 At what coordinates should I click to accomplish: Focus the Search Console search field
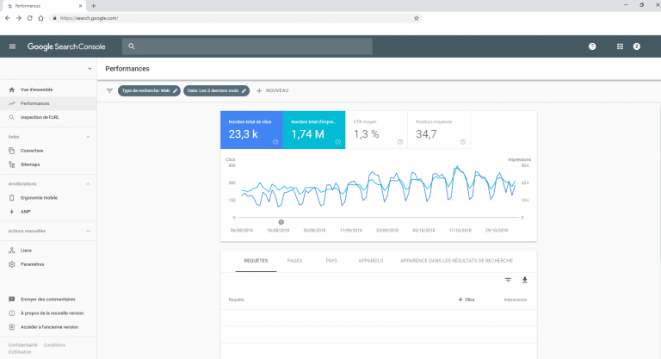247,46
